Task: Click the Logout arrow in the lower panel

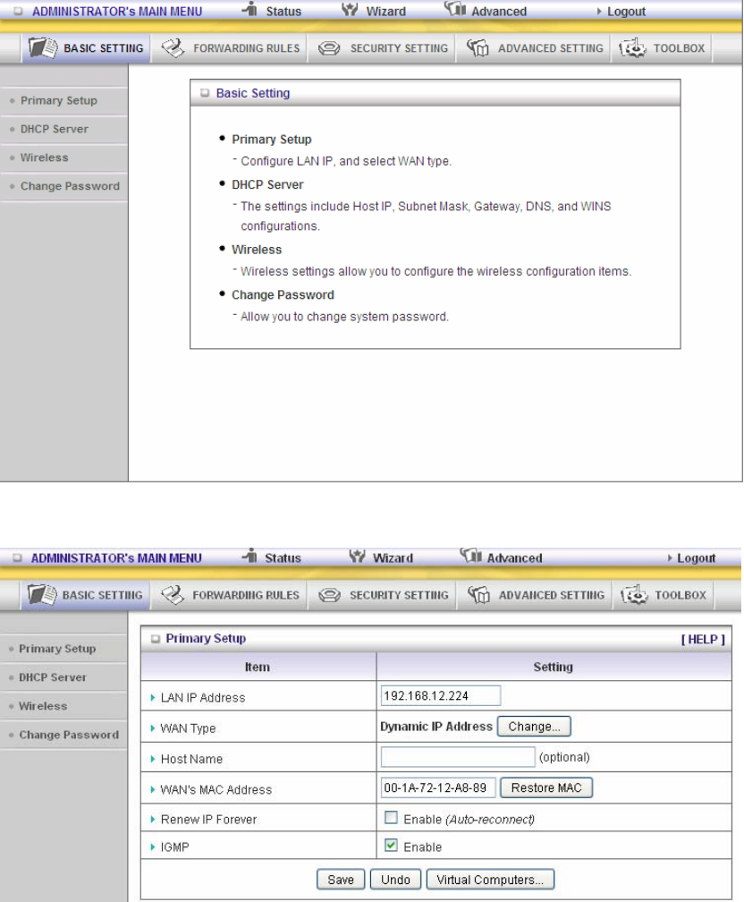Action: tap(670, 558)
